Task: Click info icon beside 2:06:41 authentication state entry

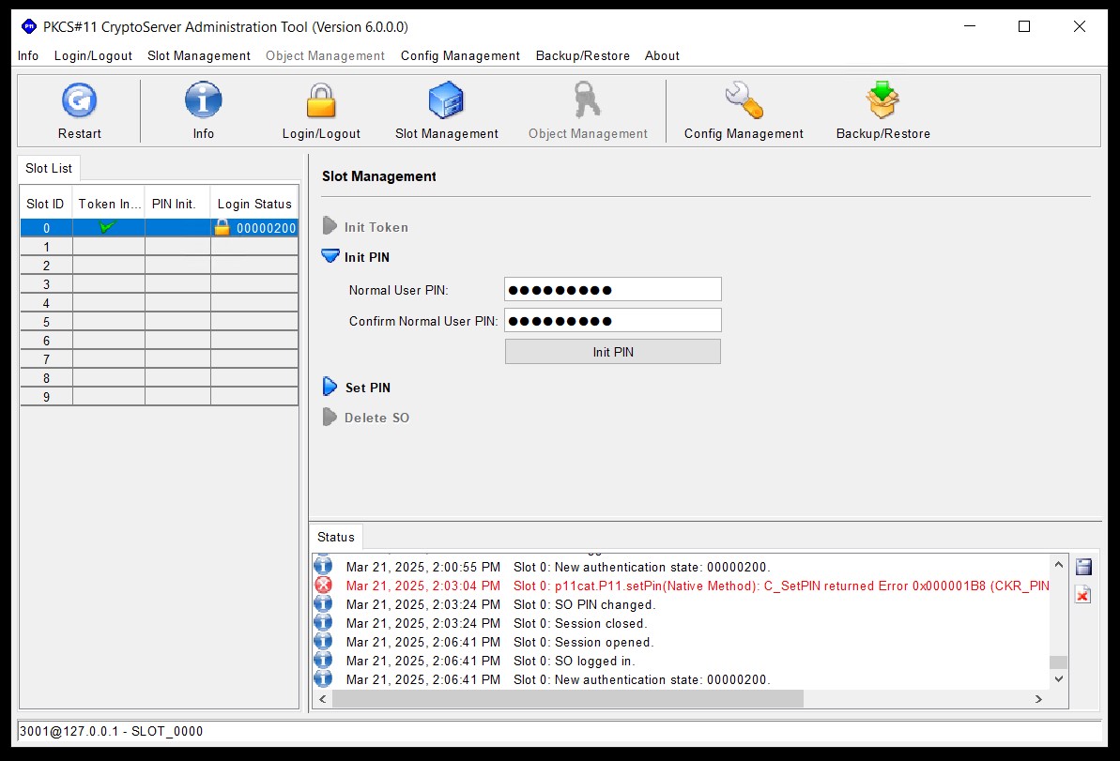Action: [324, 679]
